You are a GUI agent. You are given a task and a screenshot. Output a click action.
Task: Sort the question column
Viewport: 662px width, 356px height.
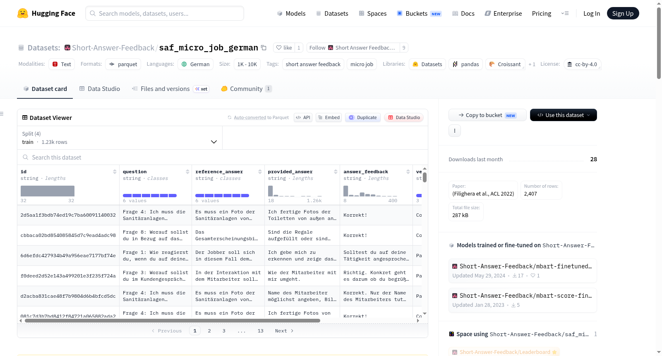click(187, 172)
